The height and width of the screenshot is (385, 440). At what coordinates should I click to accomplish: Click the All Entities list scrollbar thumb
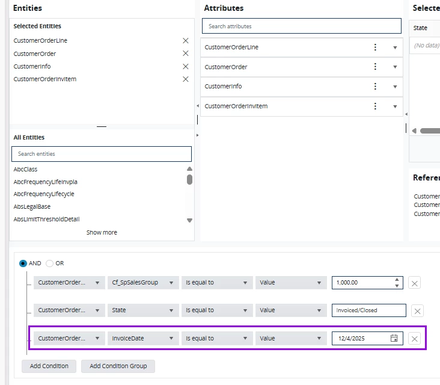pos(189,179)
